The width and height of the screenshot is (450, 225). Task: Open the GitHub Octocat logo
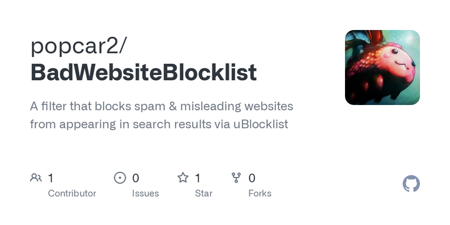[411, 184]
